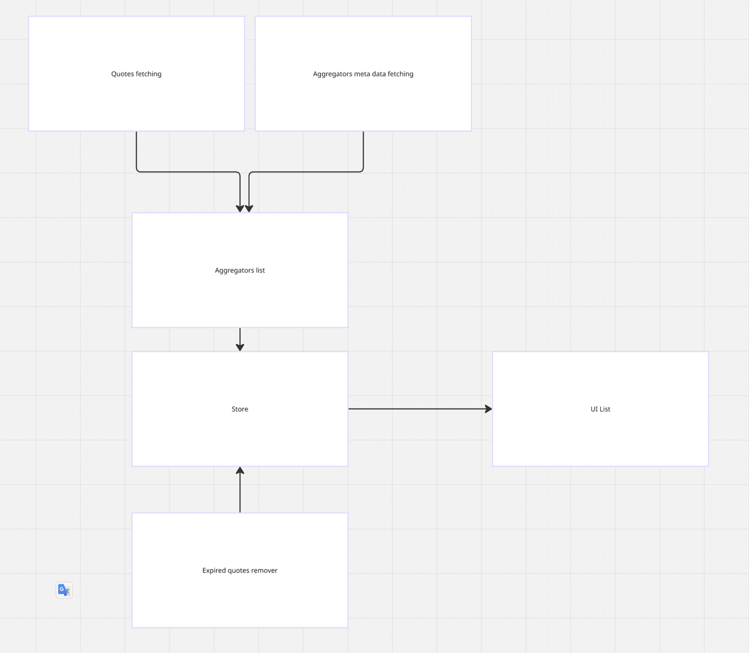Click the 'Store' text label
The width and height of the screenshot is (749, 653).
[240, 409]
